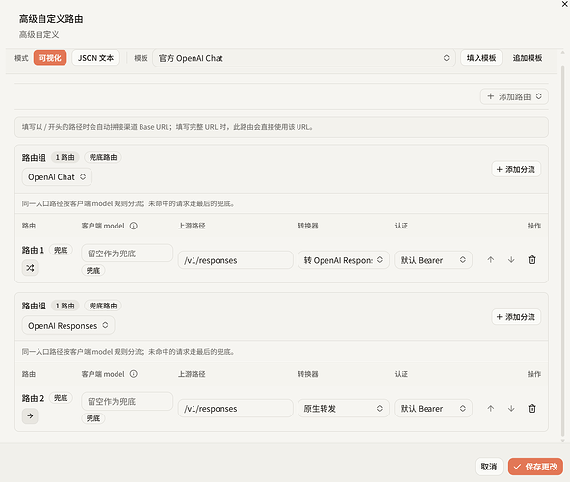The image size is (570, 482).
Task: Open the OpenAI Responses route group dropdown
Action: click(x=68, y=326)
